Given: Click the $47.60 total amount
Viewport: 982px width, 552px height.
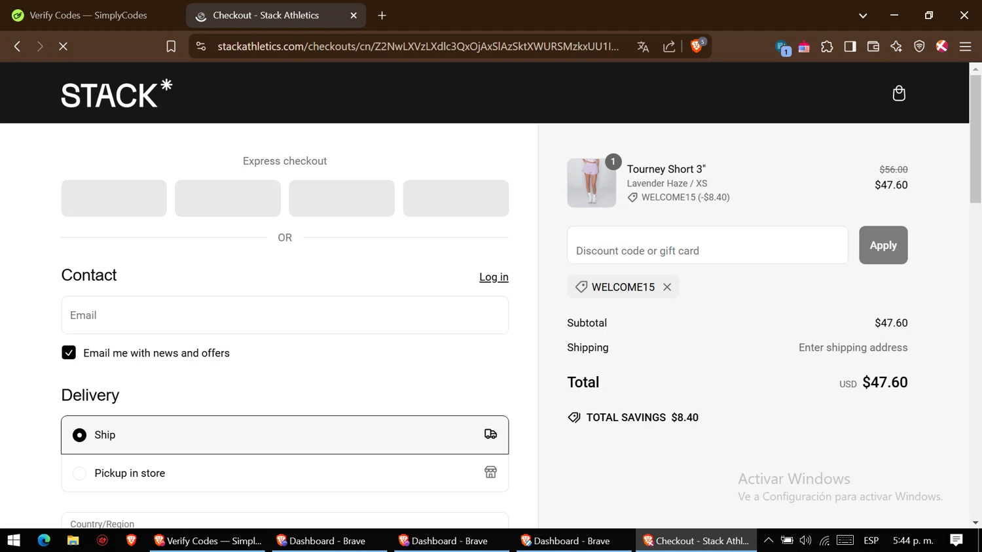Looking at the screenshot, I should [885, 382].
